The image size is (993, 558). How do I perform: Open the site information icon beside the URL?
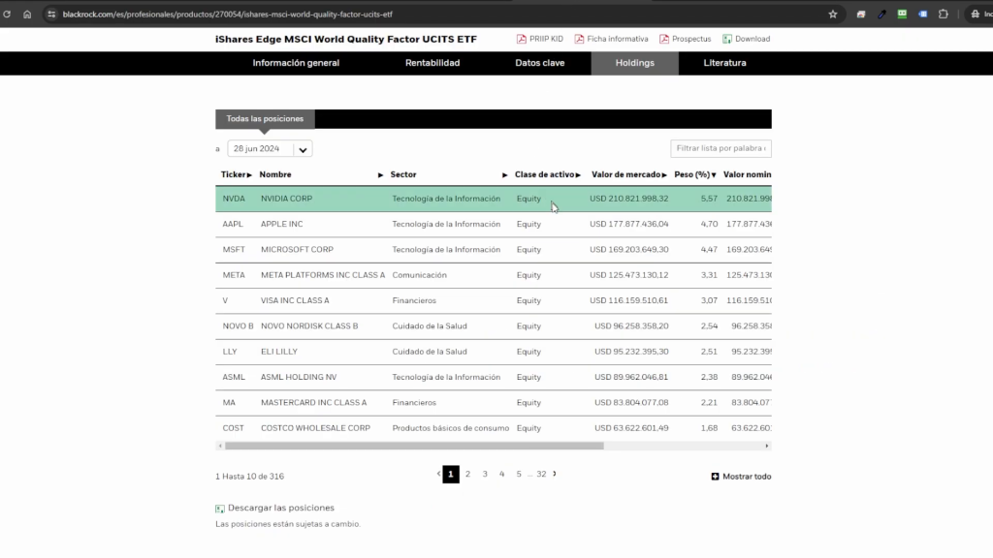point(51,14)
